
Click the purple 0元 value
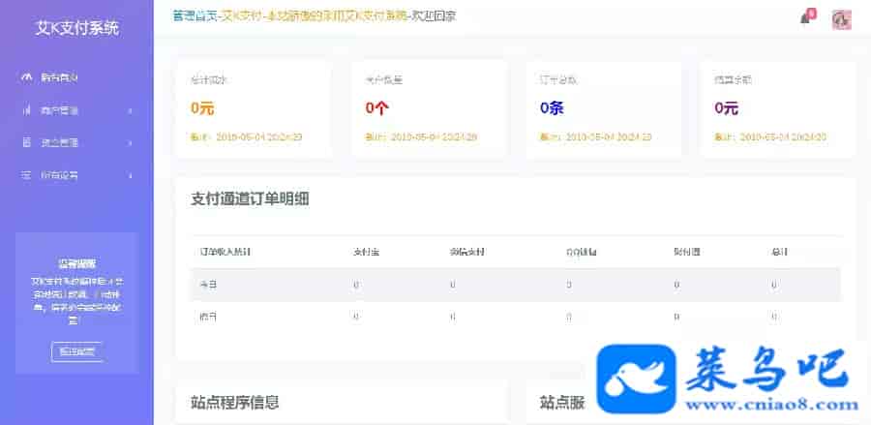pyautogui.click(x=726, y=108)
